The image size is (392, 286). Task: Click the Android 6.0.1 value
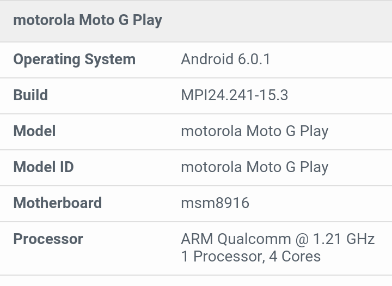coord(225,59)
